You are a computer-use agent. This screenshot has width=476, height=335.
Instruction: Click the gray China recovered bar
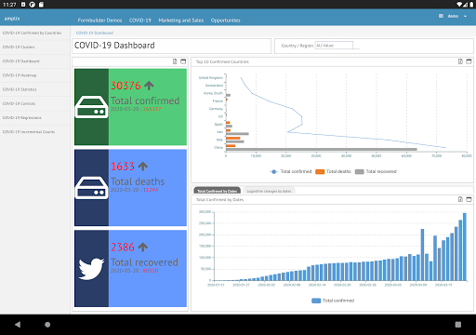click(x=322, y=150)
